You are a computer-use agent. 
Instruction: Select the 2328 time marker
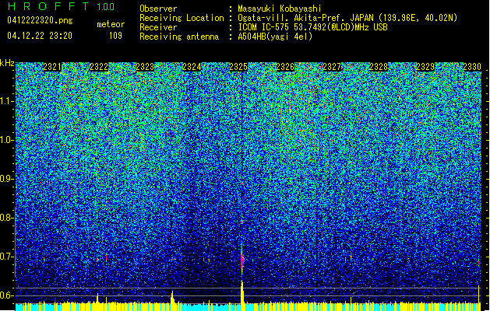pos(379,67)
